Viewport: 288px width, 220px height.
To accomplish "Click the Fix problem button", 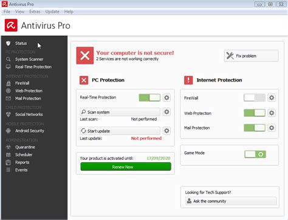I will (251, 56).
